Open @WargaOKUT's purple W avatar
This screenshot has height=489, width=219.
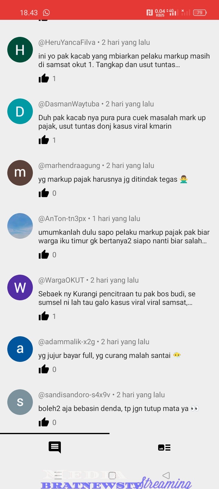(x=20, y=287)
